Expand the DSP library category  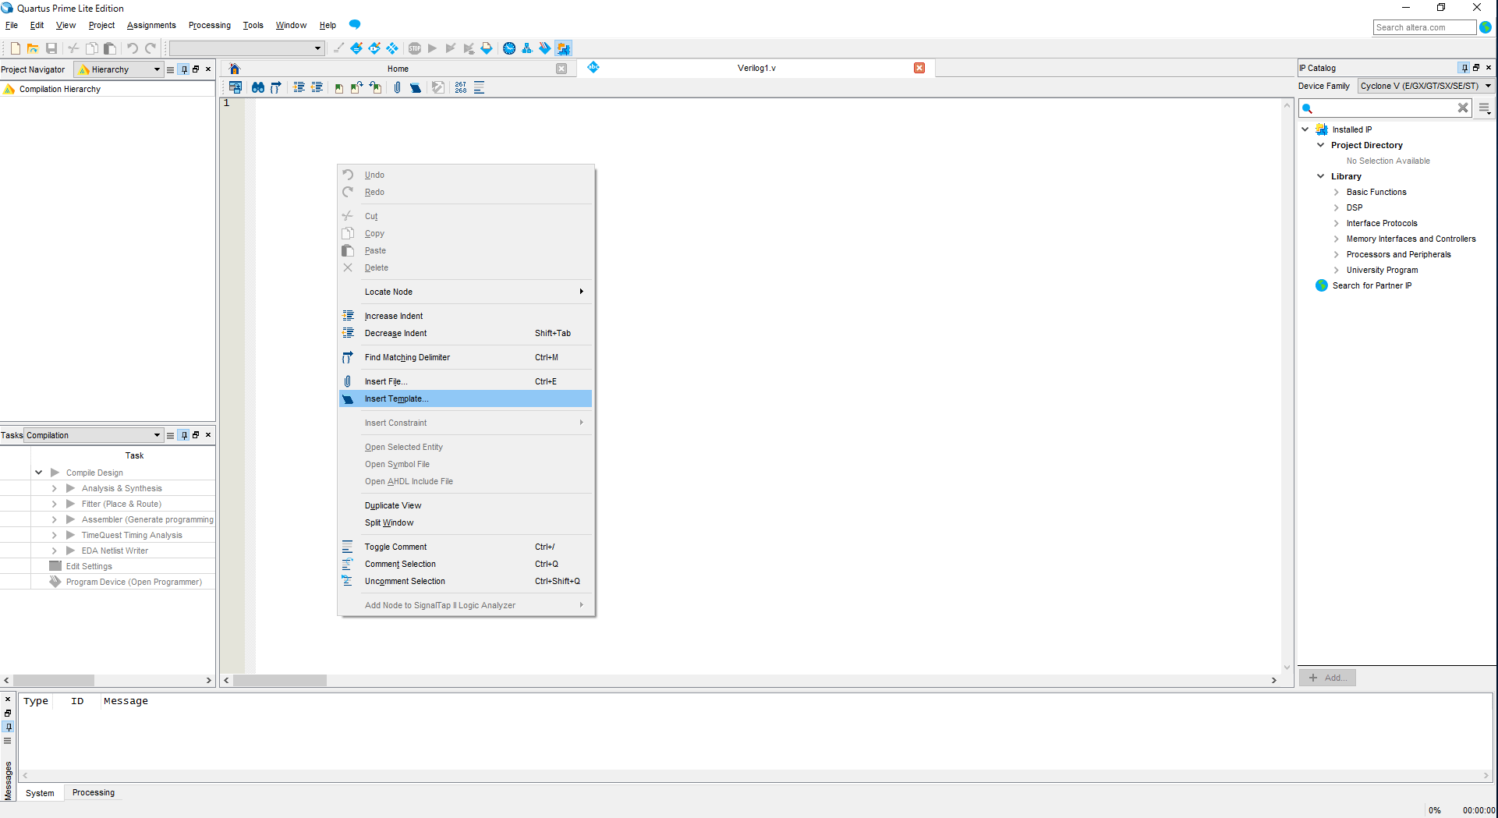[1336, 207]
